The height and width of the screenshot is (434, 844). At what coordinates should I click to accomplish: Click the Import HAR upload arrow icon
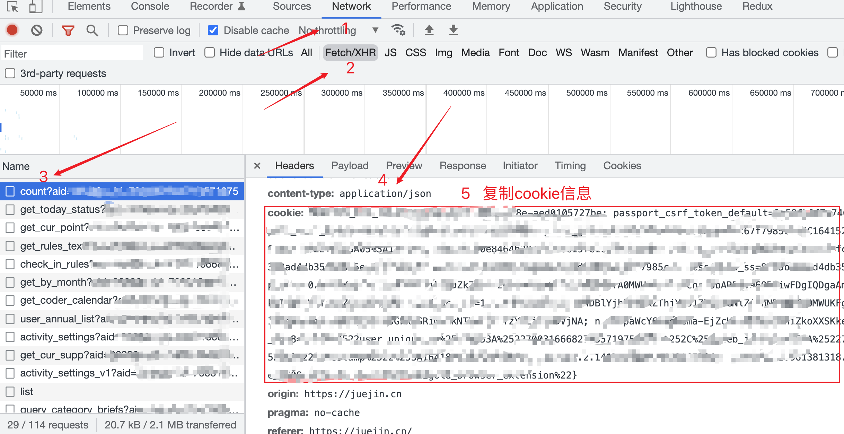tap(429, 30)
